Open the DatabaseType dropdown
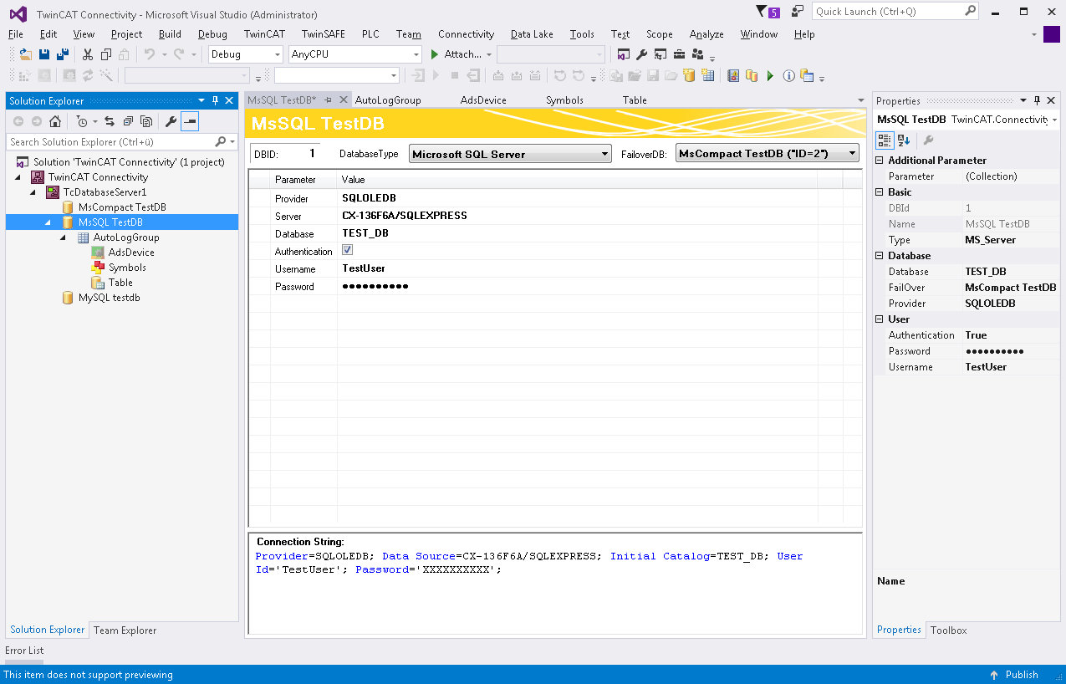The image size is (1066, 684). point(511,154)
